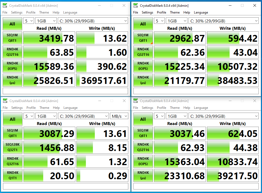Click Read (MB/s) header in top-left window

click(49, 28)
